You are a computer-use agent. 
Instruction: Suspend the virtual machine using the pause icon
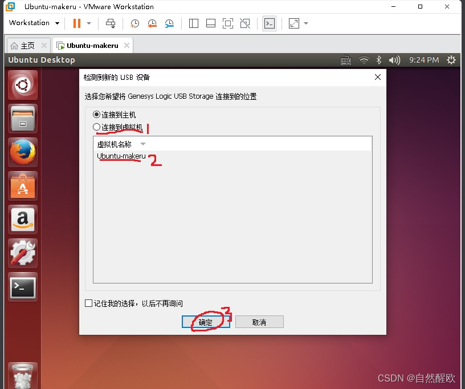(x=78, y=23)
